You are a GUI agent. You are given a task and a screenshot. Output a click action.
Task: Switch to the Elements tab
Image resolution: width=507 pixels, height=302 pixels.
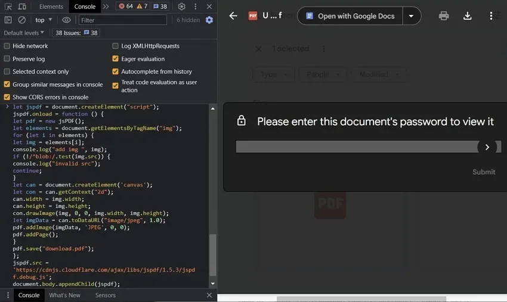[51, 7]
